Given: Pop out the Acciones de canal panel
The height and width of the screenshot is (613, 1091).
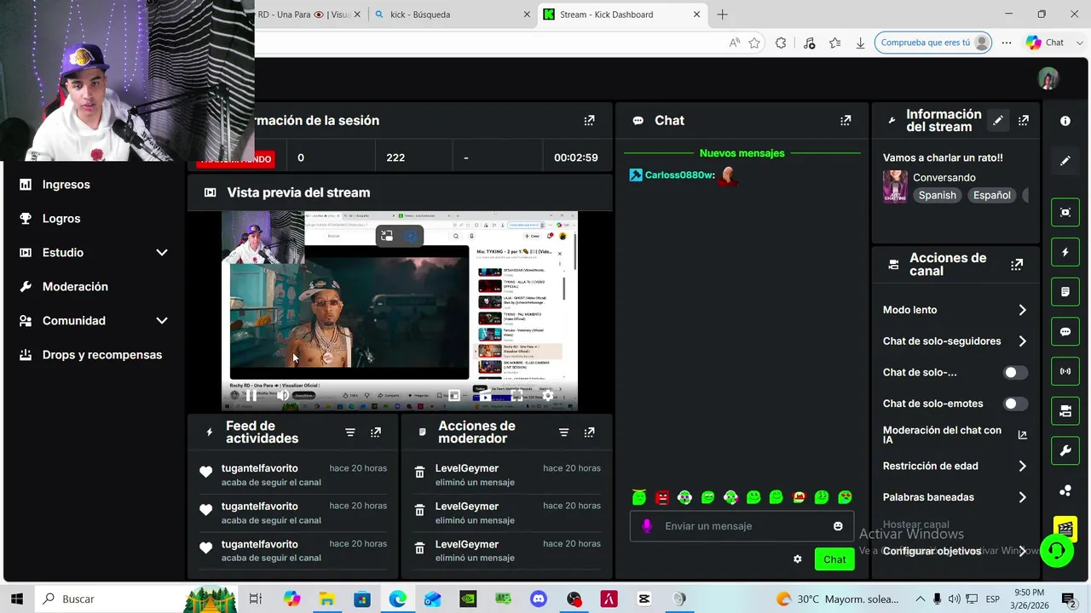Looking at the screenshot, I should tap(1017, 265).
